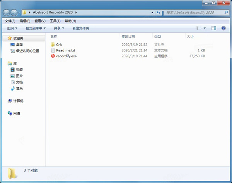
Task: Sort by the 修改日期 column header
Action: pos(128,36)
